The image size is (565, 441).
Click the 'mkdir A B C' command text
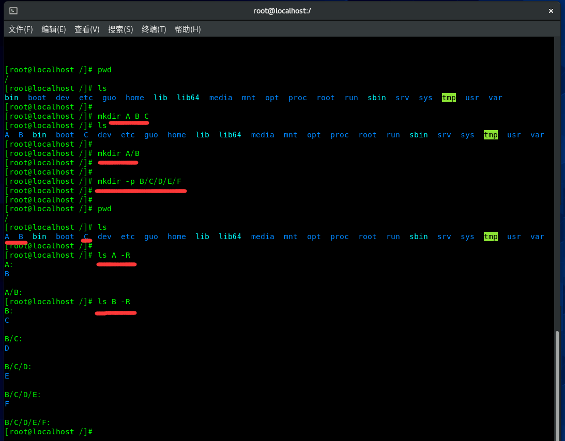coord(123,116)
